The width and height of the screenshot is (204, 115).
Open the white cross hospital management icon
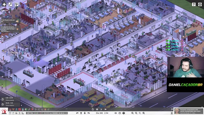(x=4, y=4)
